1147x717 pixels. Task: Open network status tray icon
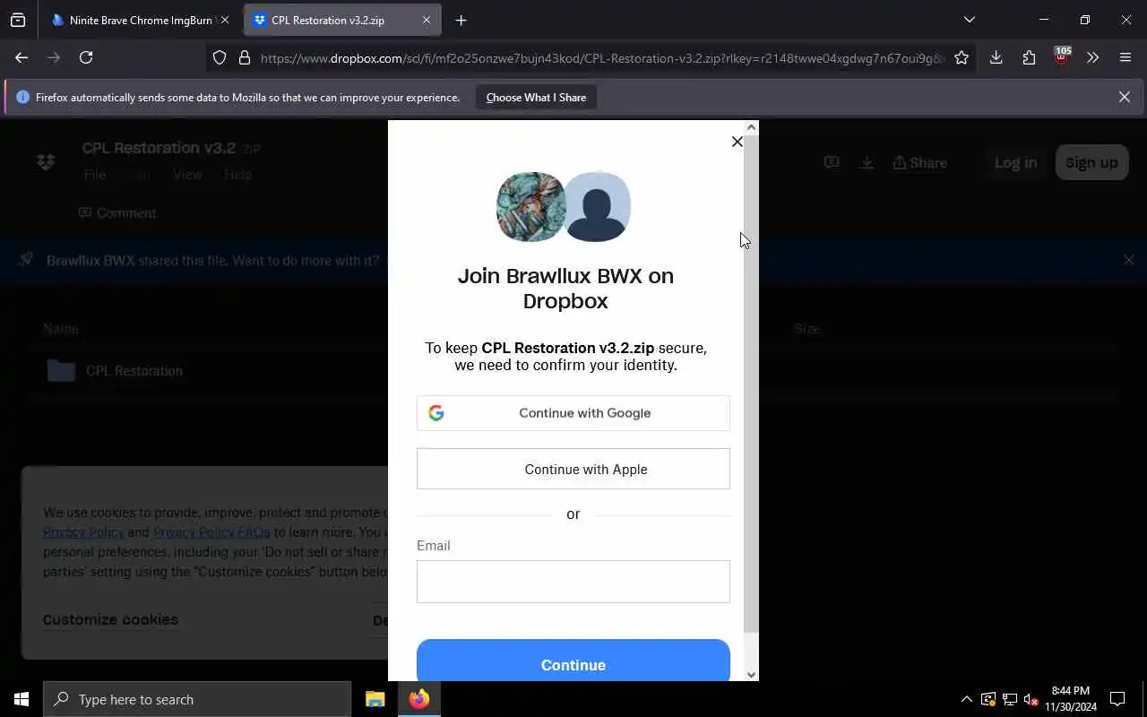pyautogui.click(x=1009, y=699)
